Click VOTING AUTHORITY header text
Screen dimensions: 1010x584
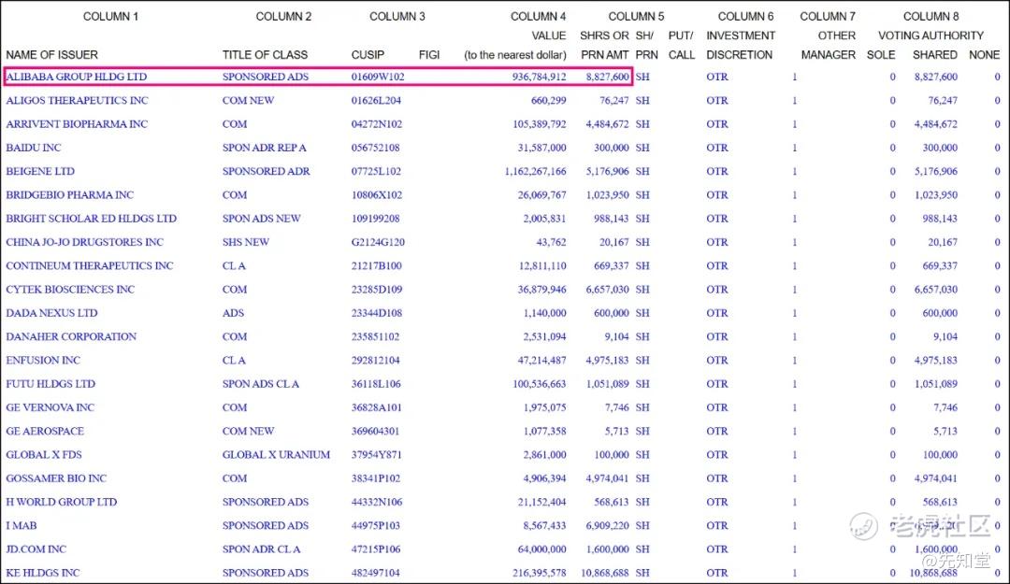(x=931, y=36)
